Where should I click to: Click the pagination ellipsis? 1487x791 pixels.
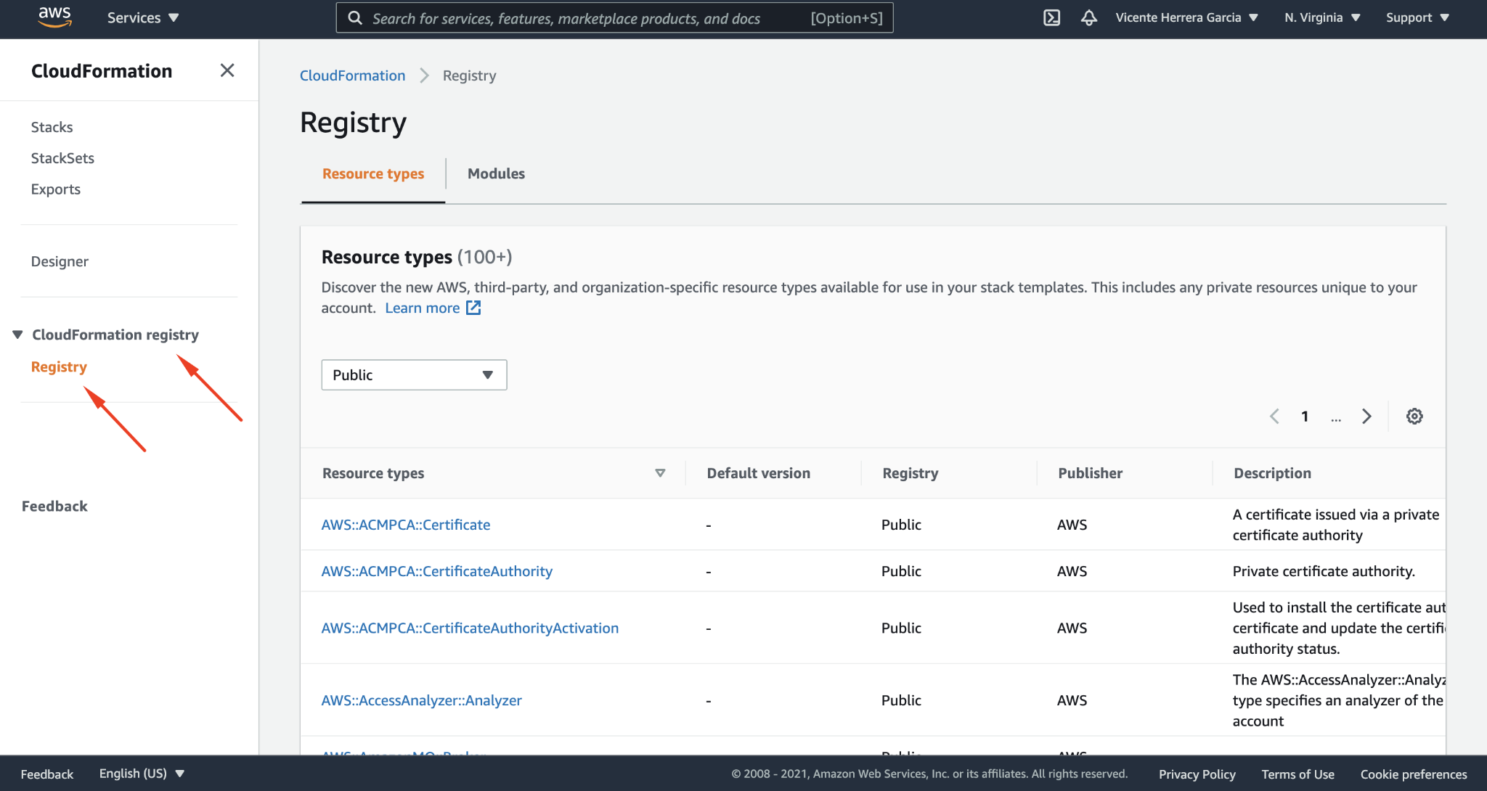[1336, 418]
